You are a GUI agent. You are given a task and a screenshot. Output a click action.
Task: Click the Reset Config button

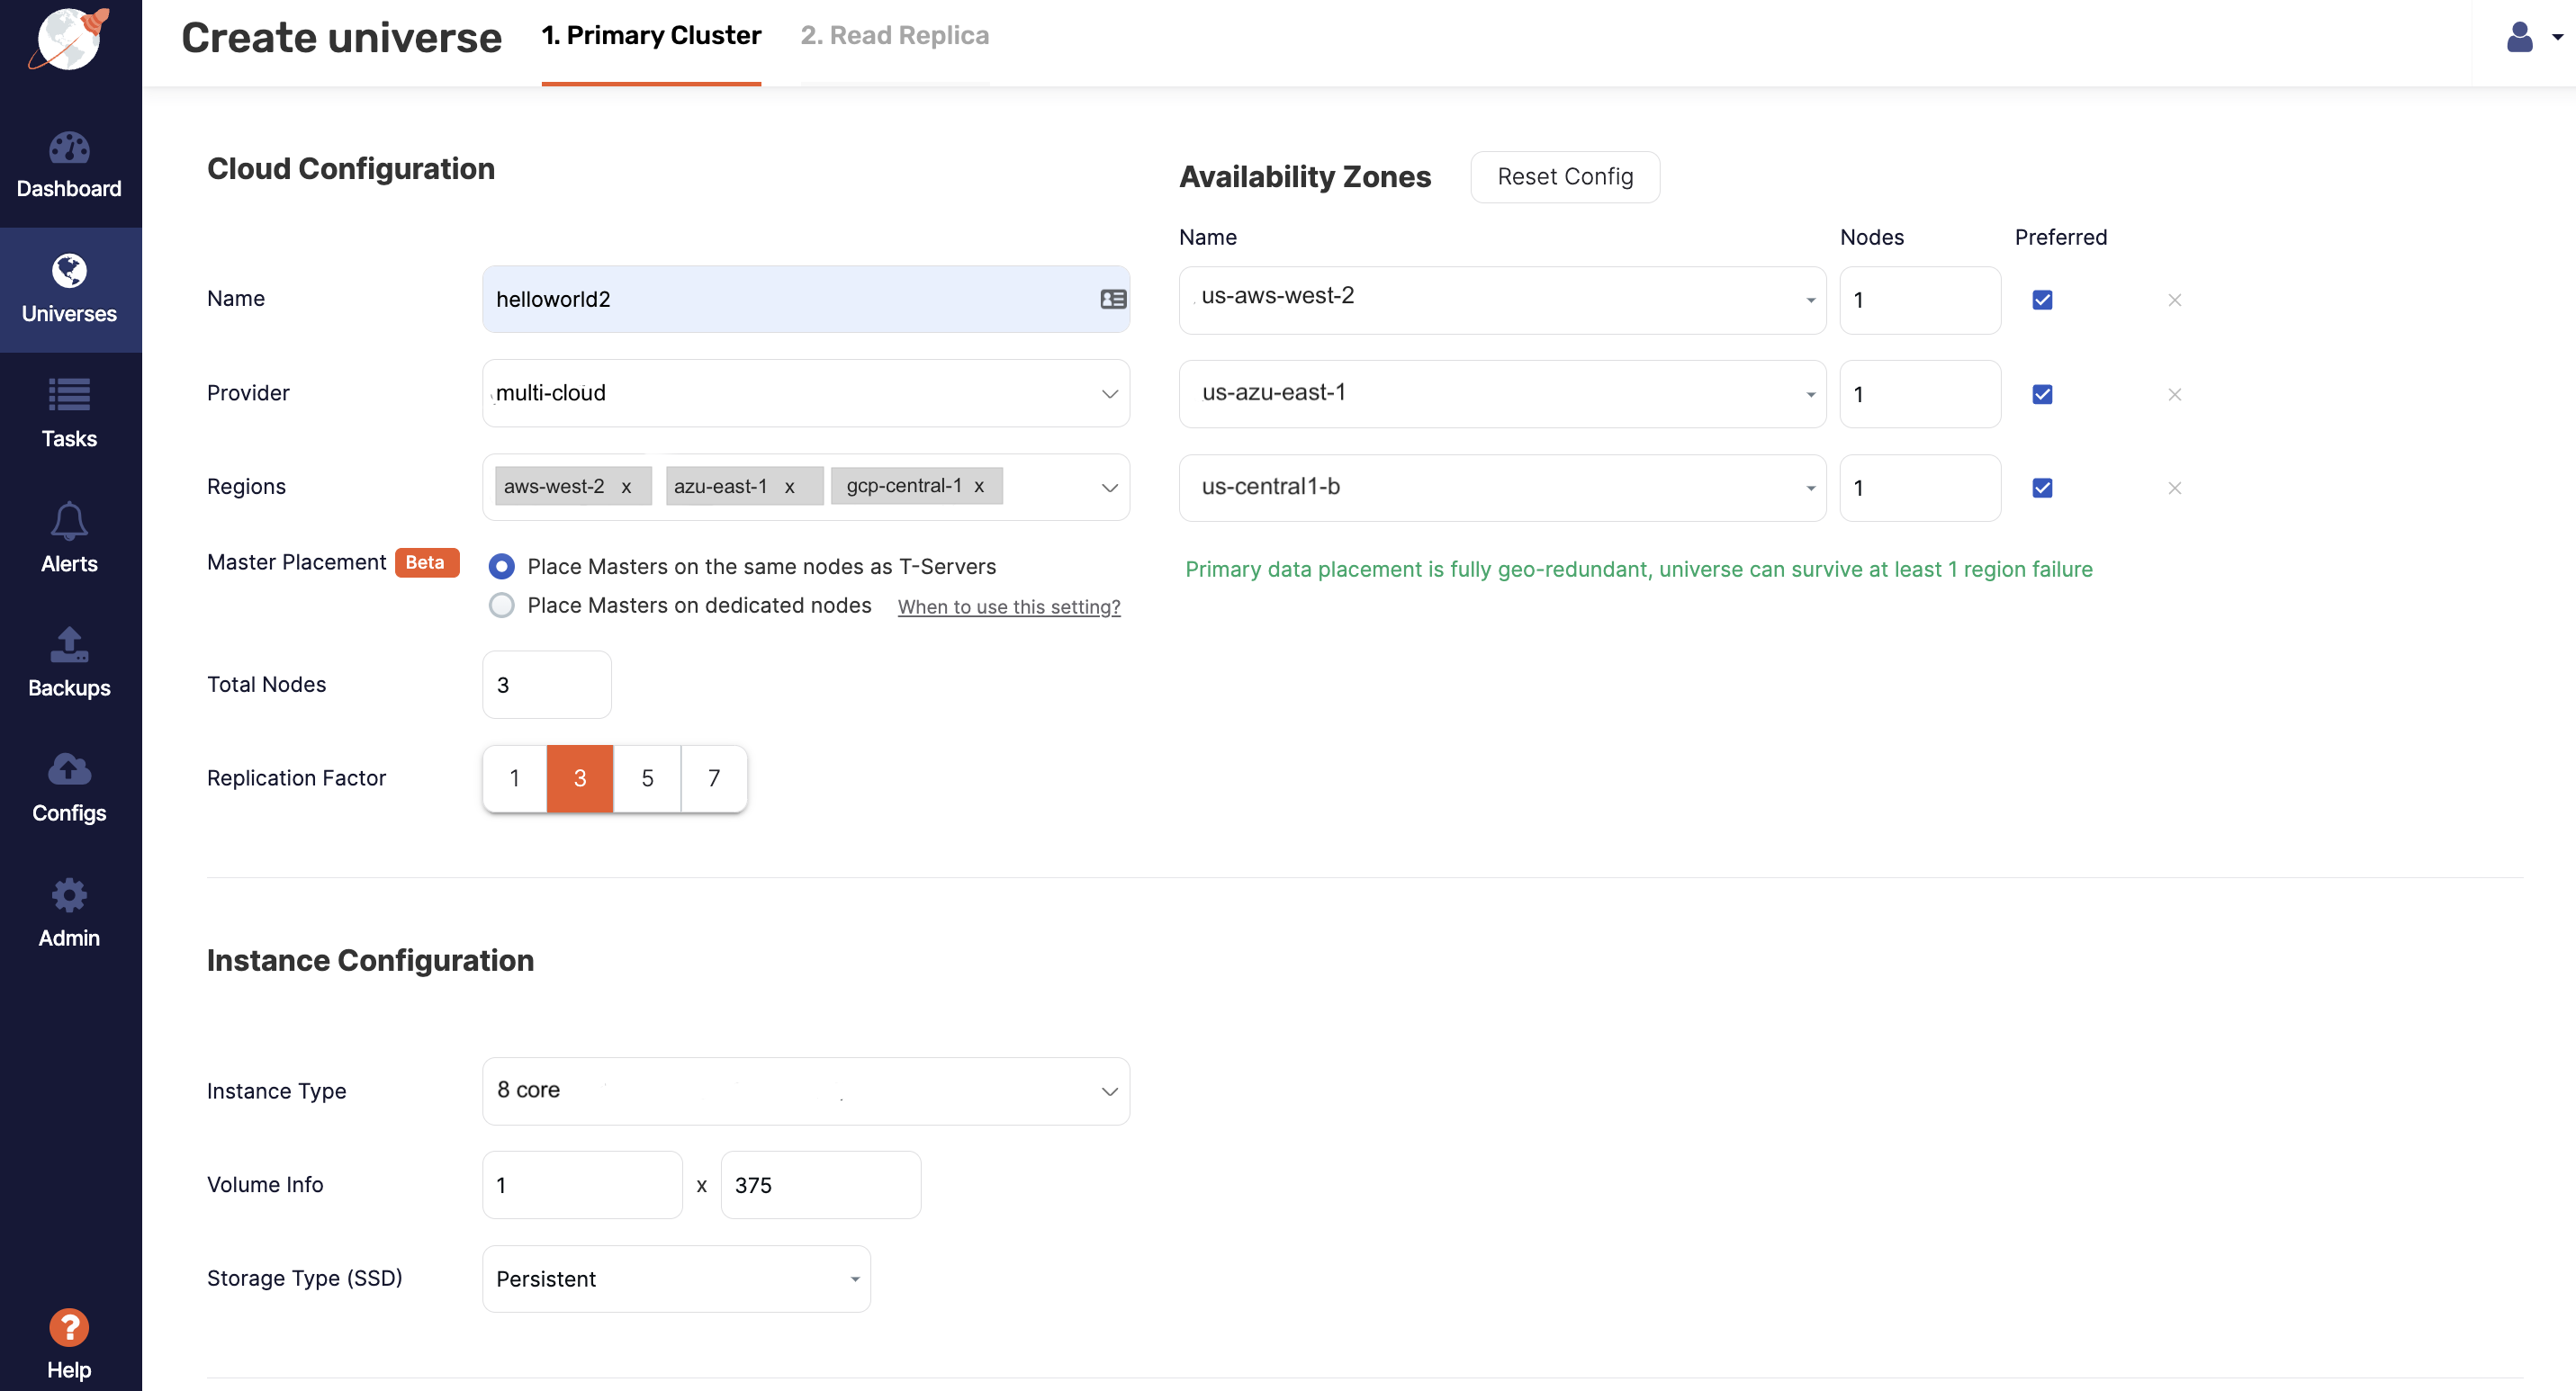click(1564, 177)
